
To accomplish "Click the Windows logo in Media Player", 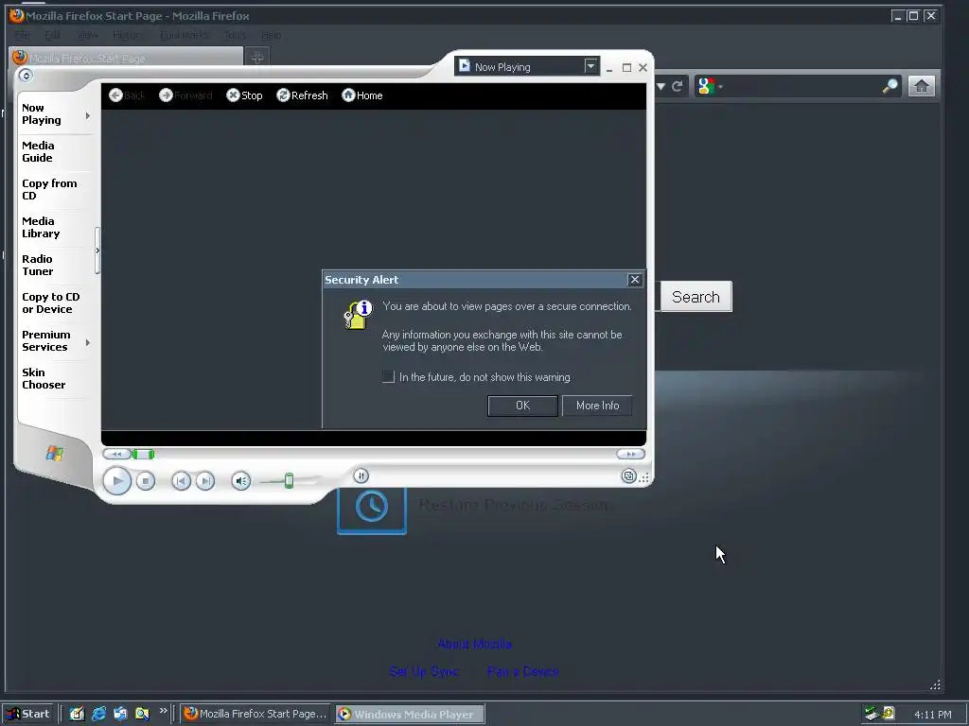I will [54, 454].
